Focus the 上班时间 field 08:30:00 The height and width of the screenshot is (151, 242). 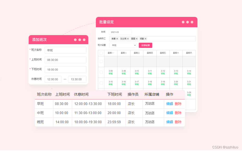(x=65, y=60)
